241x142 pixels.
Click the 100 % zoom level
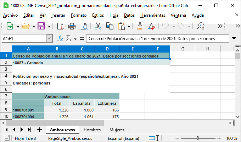231,138
